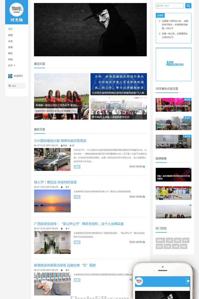This screenshot has width=199, height=299.
Task: Click the 公告栏 header label
Action: [160, 15]
